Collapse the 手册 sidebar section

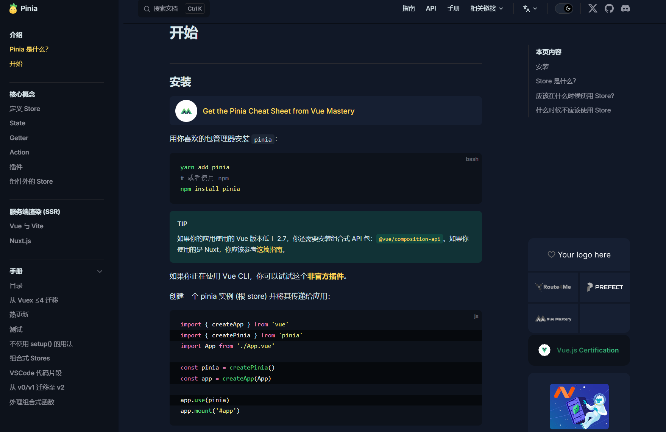(x=100, y=271)
